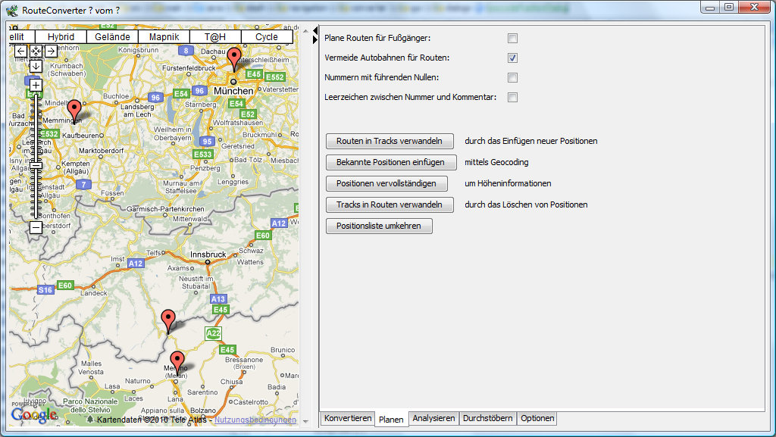Select the red marker at München

pos(234,59)
